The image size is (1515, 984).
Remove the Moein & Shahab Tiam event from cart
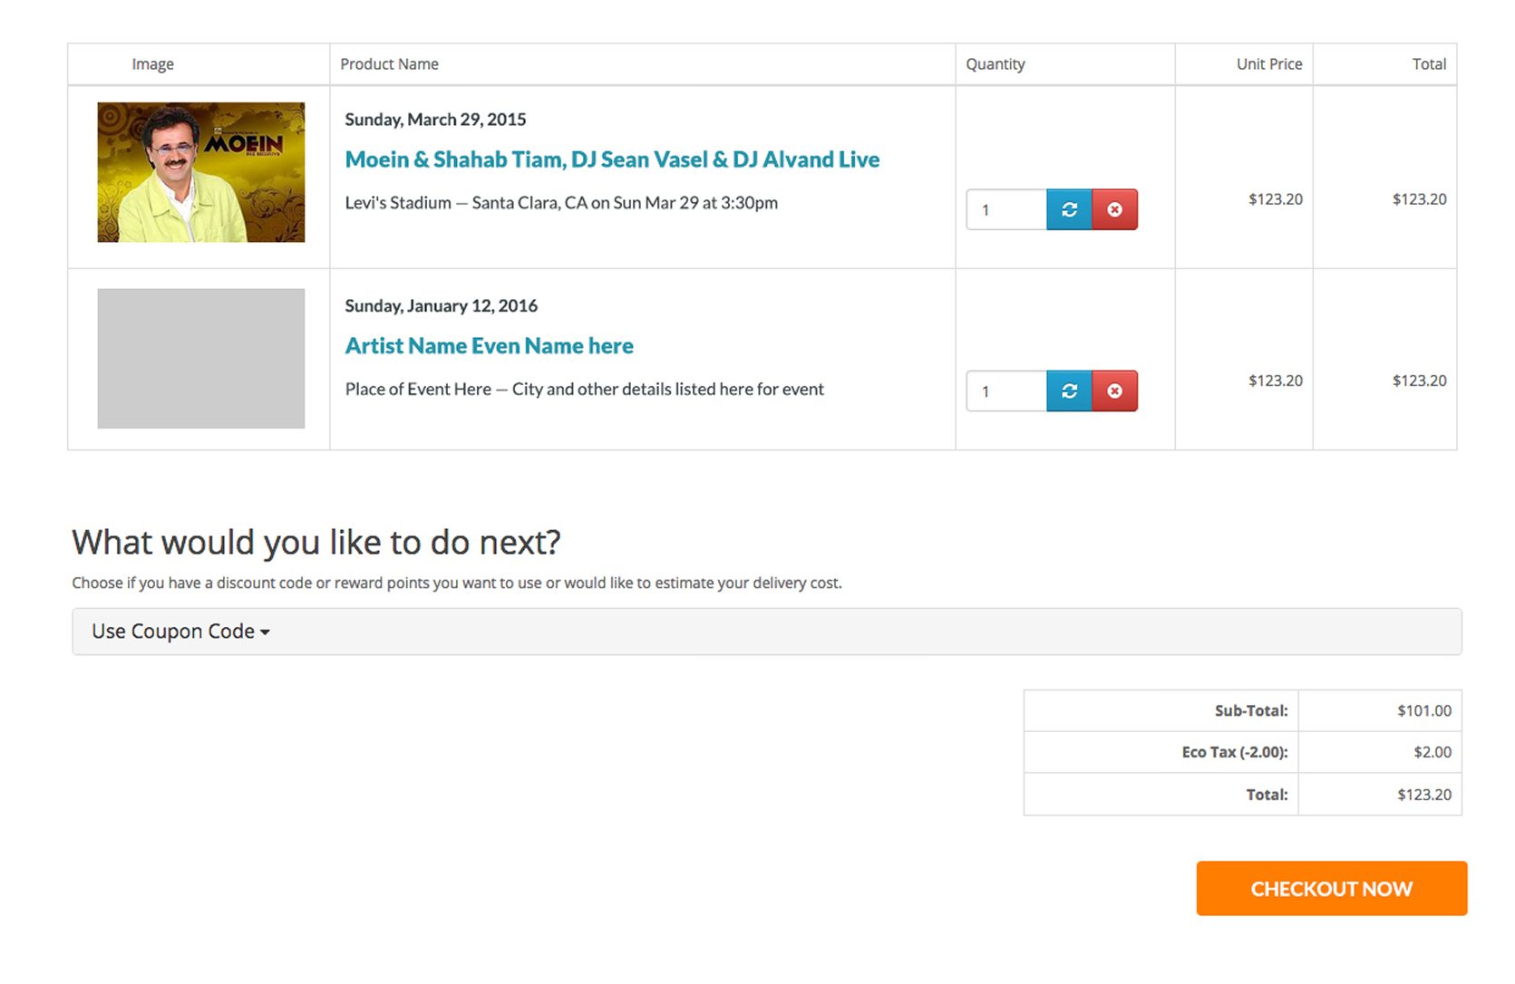pos(1114,209)
